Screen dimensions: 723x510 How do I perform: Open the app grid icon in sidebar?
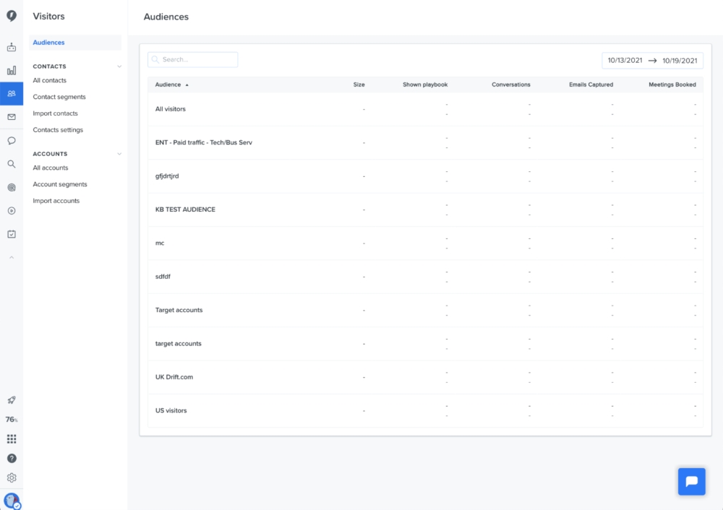coord(12,438)
